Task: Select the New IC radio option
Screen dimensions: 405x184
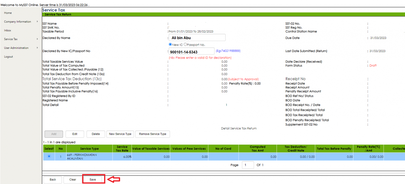Action: 170,44
